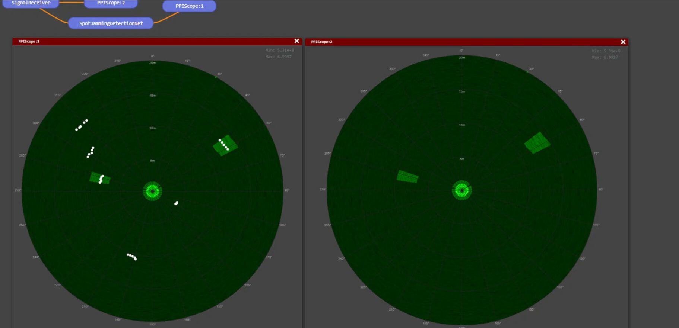Viewport: 679px width, 328px height.
Task: Select the green jamming sector with white dots in PPIScope:1
Action: 225,145
